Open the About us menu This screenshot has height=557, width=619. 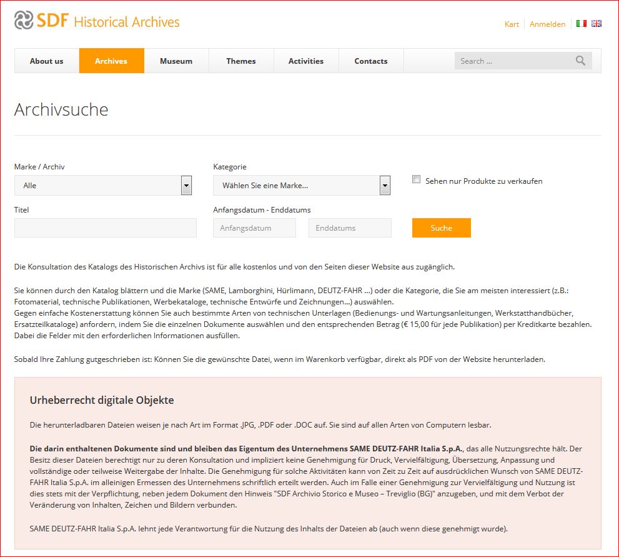pos(47,61)
